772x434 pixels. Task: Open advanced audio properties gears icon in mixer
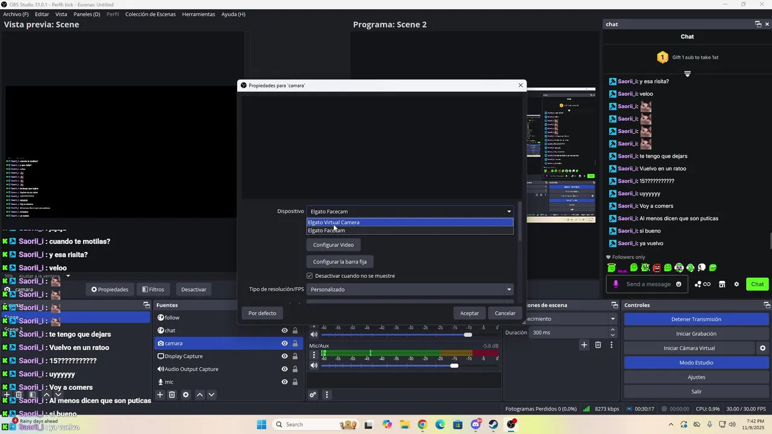[x=313, y=395]
